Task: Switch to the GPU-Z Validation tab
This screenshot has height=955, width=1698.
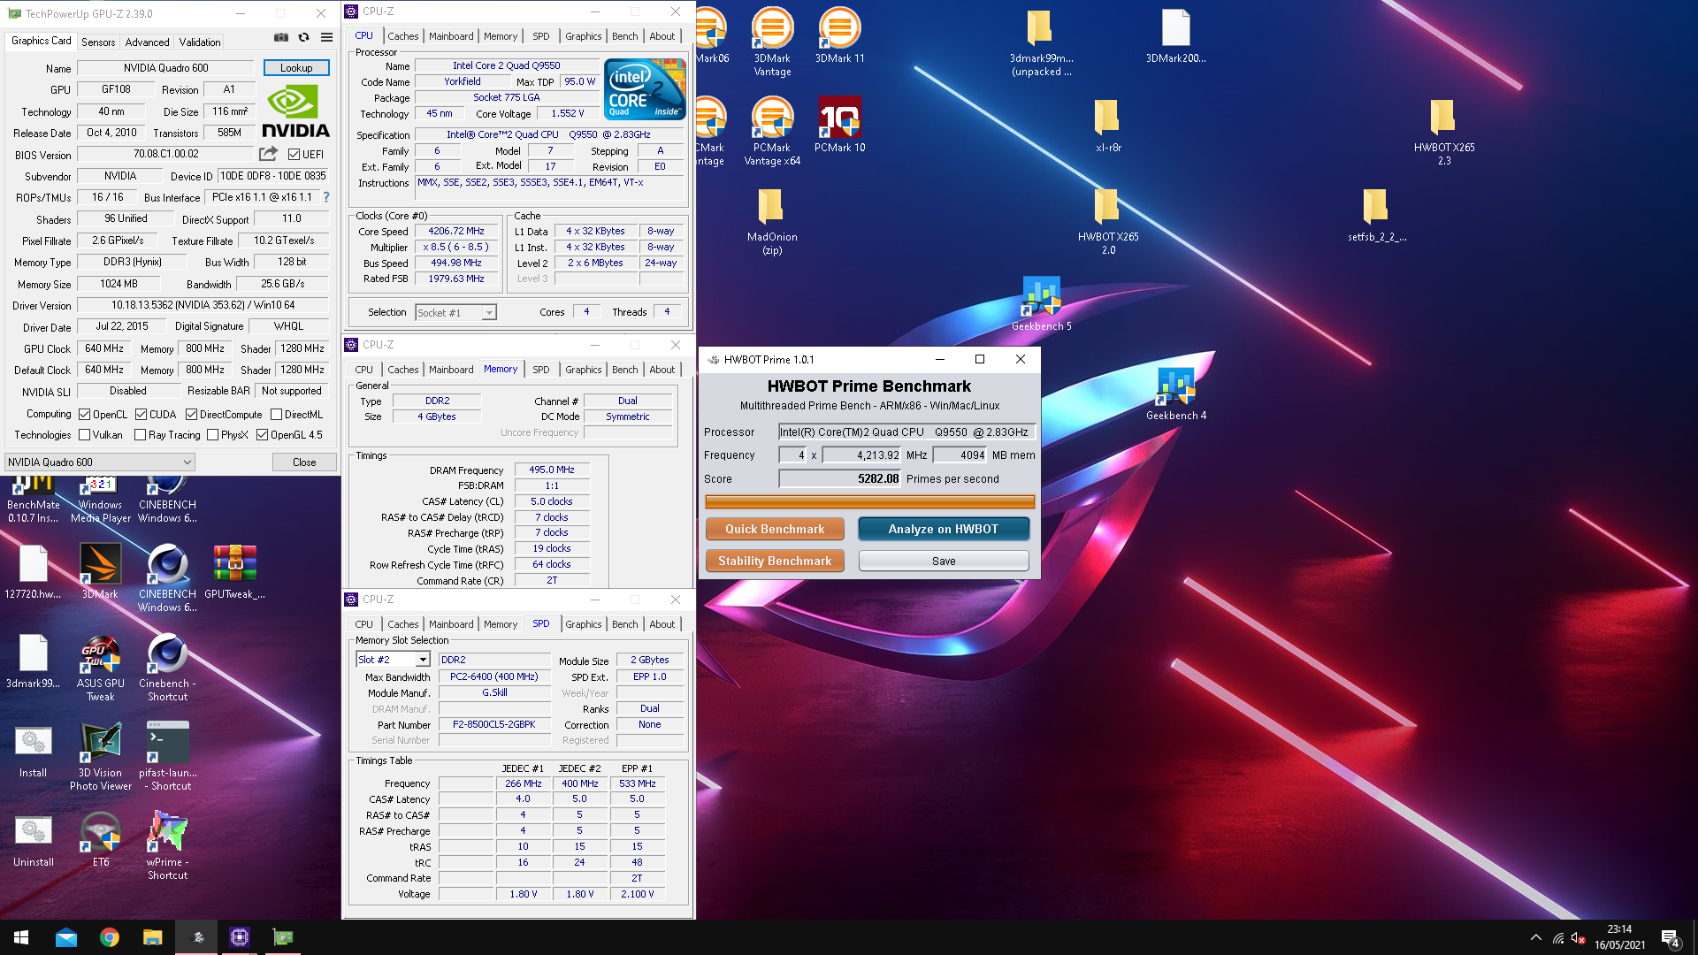Action: point(200,42)
